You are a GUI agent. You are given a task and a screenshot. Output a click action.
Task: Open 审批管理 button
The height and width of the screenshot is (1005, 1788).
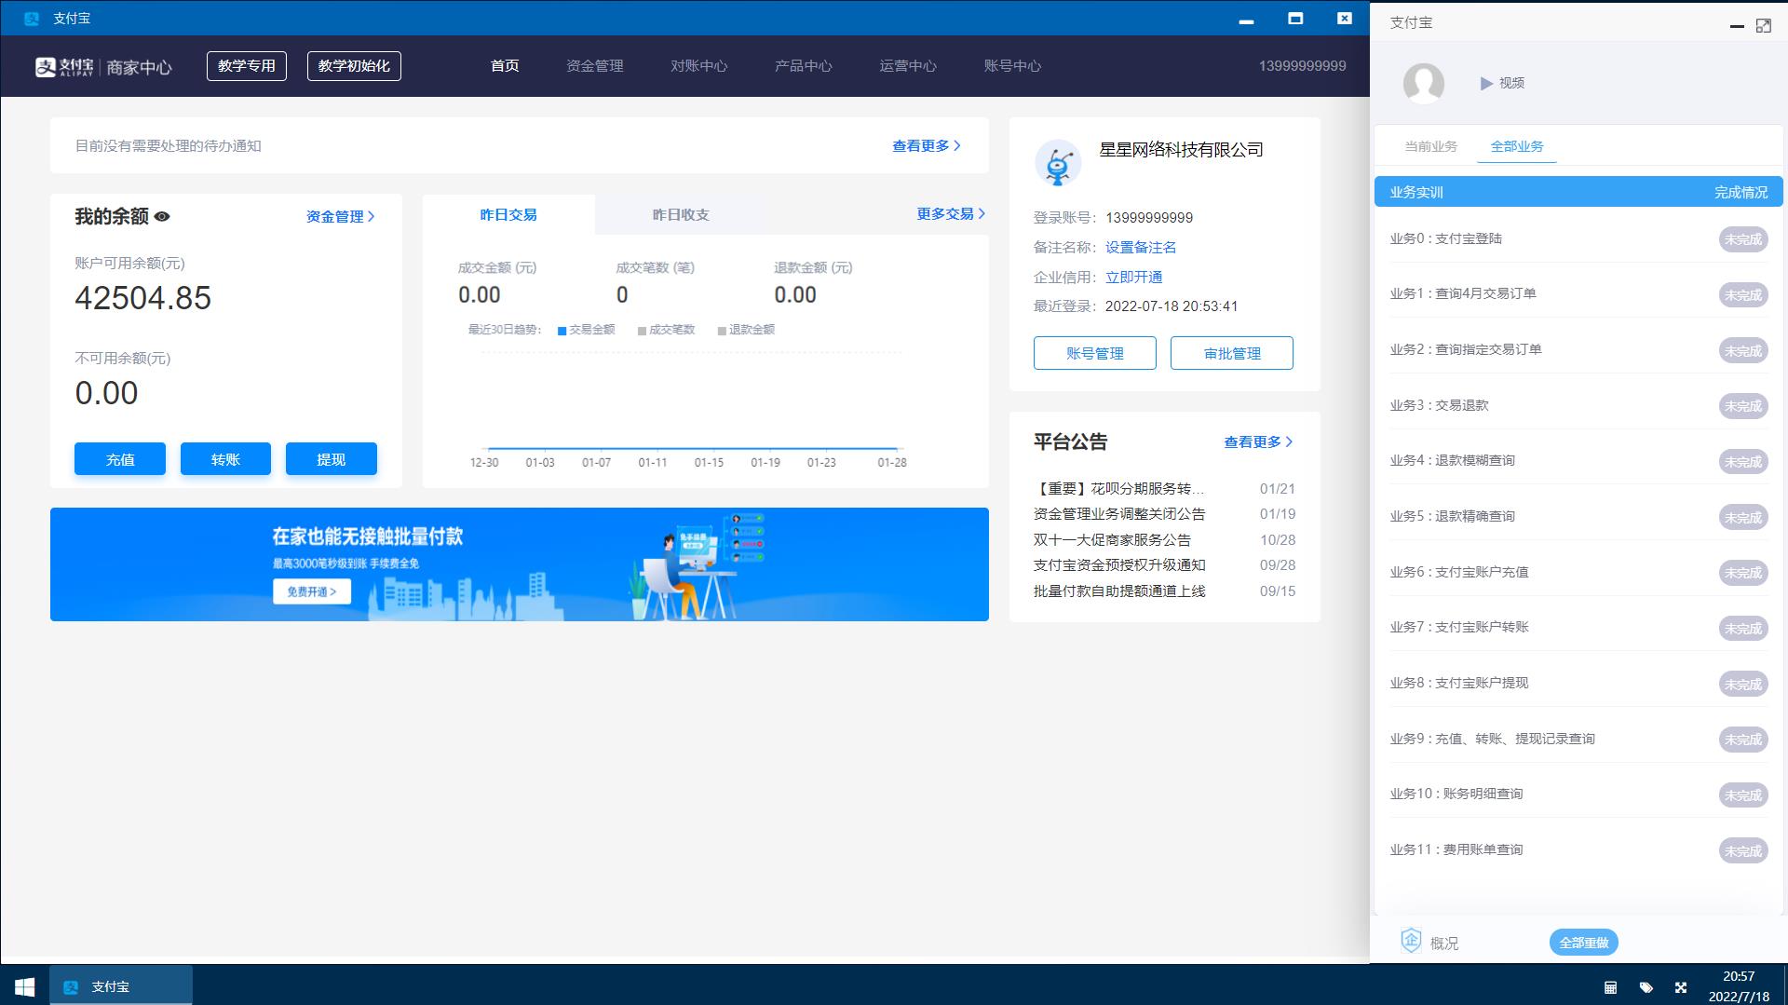pyautogui.click(x=1232, y=353)
